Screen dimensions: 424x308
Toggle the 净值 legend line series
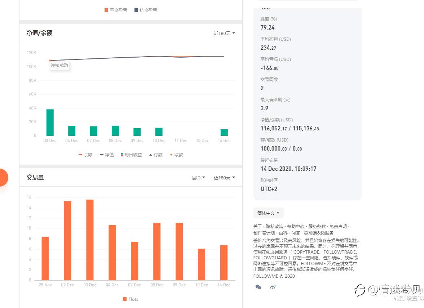pos(107,155)
